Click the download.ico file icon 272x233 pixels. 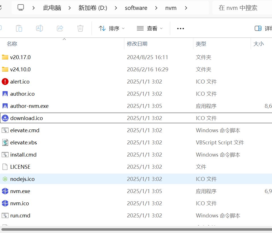point(5,118)
